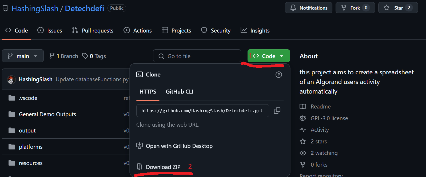The height and width of the screenshot is (177, 426).
Task: Click the help question mark icon in Clone panel
Action: (x=278, y=75)
